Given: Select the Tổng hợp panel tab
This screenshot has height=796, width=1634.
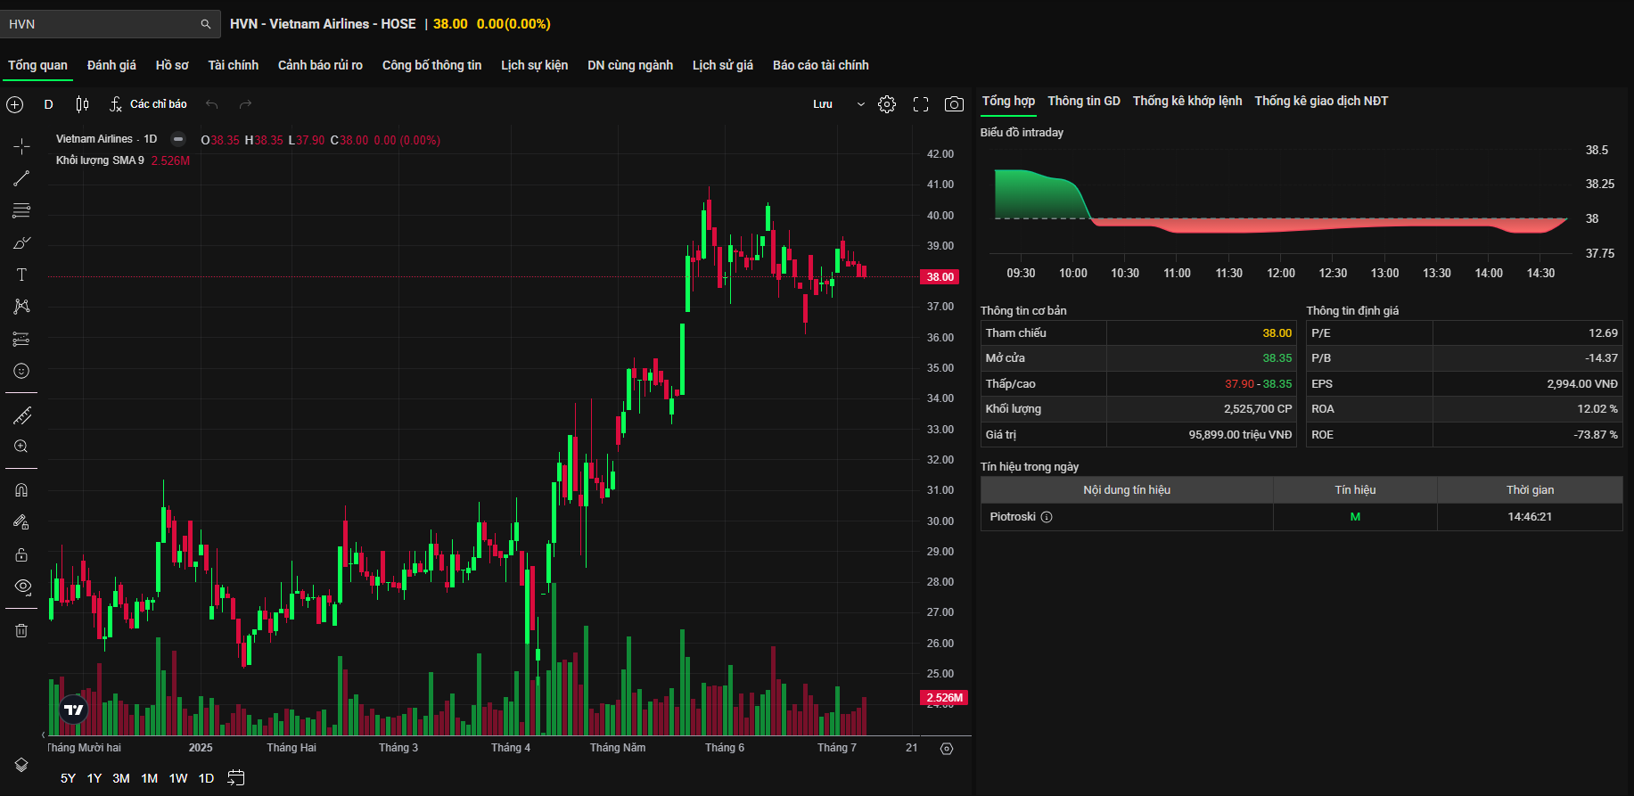Looking at the screenshot, I should [1008, 101].
